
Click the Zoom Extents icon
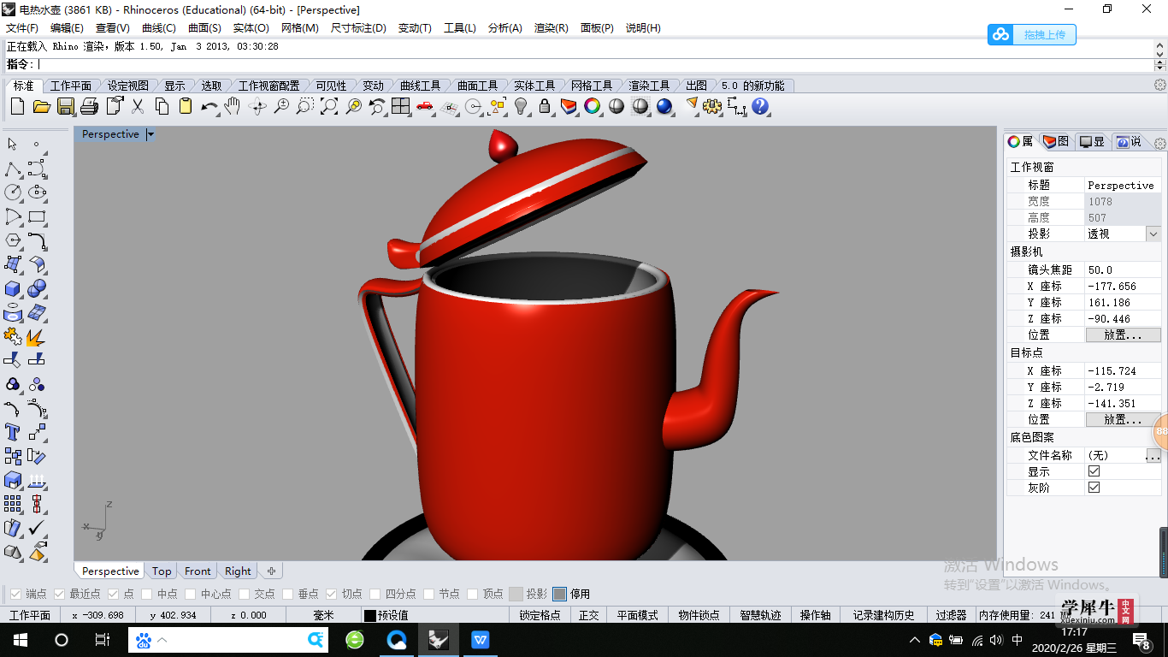click(x=329, y=106)
